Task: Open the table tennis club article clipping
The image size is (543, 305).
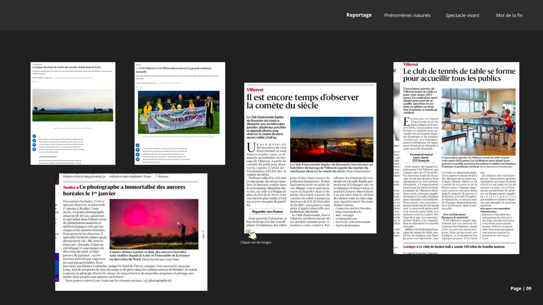Action: [x=456, y=158]
